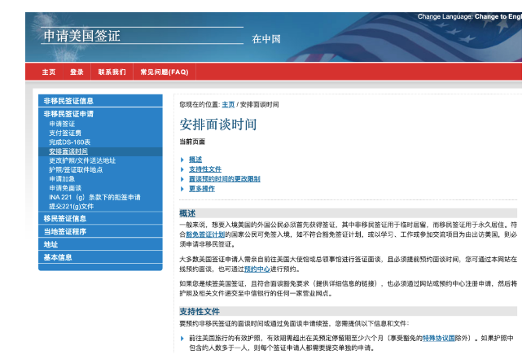This screenshot has width=531, height=359.
Task: Click the arrow bullet beside 概述
Action: 182,160
